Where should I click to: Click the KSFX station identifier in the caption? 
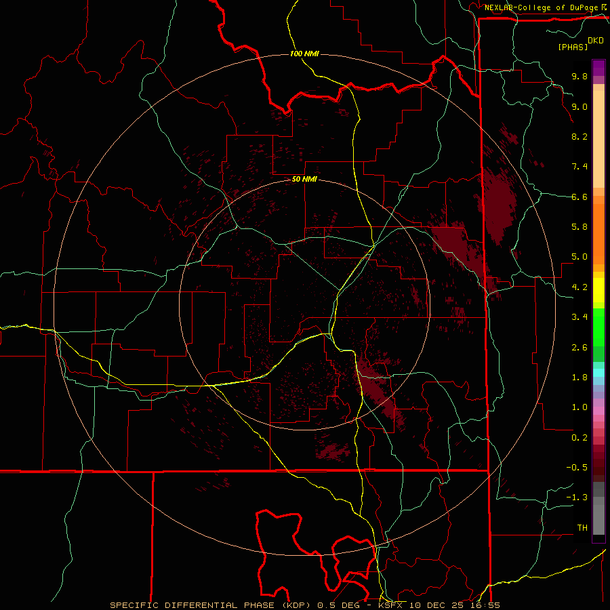[390, 605]
